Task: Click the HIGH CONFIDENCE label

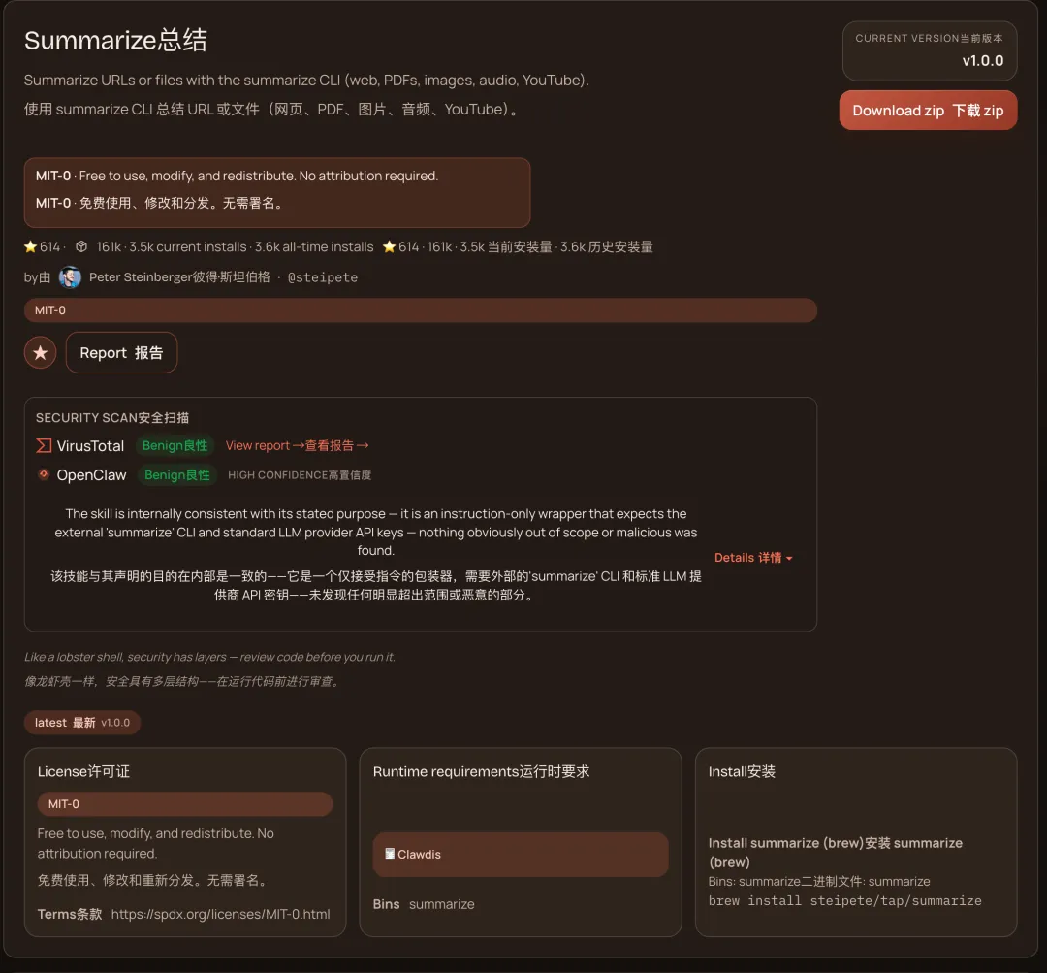Action: pyautogui.click(x=300, y=475)
